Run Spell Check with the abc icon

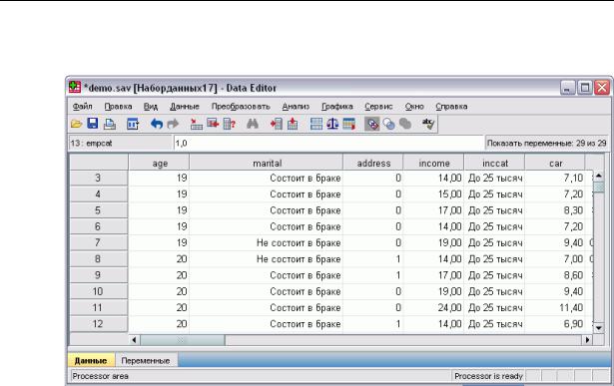click(428, 124)
